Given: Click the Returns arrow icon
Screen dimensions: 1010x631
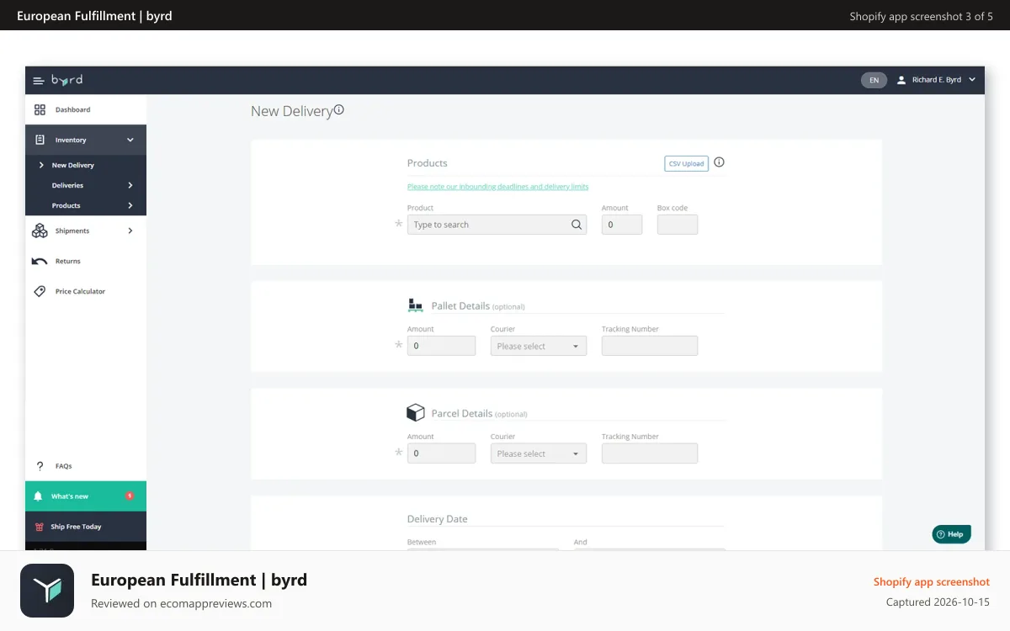Looking at the screenshot, I should [x=40, y=261].
